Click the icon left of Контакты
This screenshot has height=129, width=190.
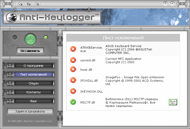click(x=10, y=92)
